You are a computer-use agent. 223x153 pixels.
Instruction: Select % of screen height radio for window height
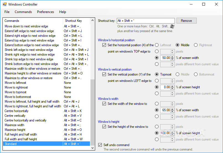tap(157, 133)
